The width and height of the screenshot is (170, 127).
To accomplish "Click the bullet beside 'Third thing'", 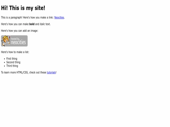I will tap(4, 66).
